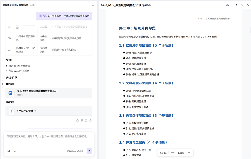Open the SOLO Auto Model selector
The height and width of the screenshot is (159, 251).
[74, 151]
